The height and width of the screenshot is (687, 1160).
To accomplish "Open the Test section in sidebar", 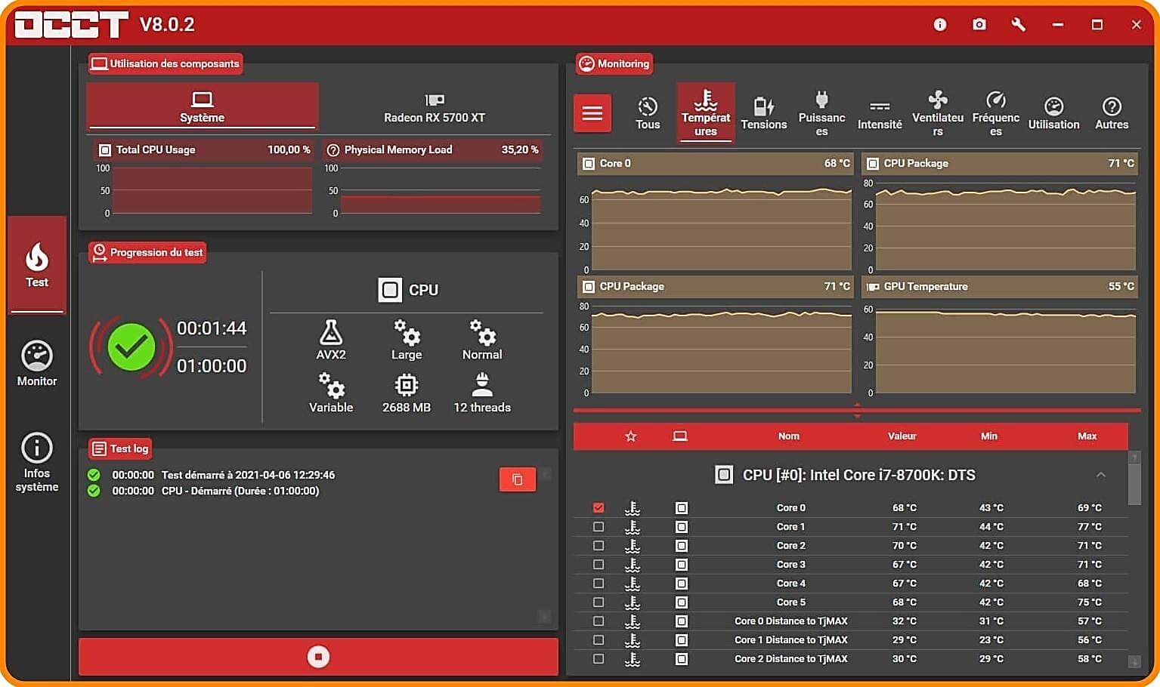I will coord(37,265).
